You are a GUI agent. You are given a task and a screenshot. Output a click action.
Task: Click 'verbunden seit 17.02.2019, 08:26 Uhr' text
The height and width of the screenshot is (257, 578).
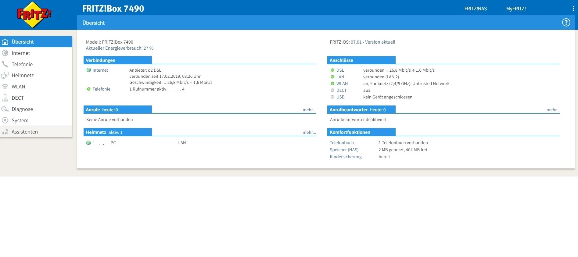[165, 76]
